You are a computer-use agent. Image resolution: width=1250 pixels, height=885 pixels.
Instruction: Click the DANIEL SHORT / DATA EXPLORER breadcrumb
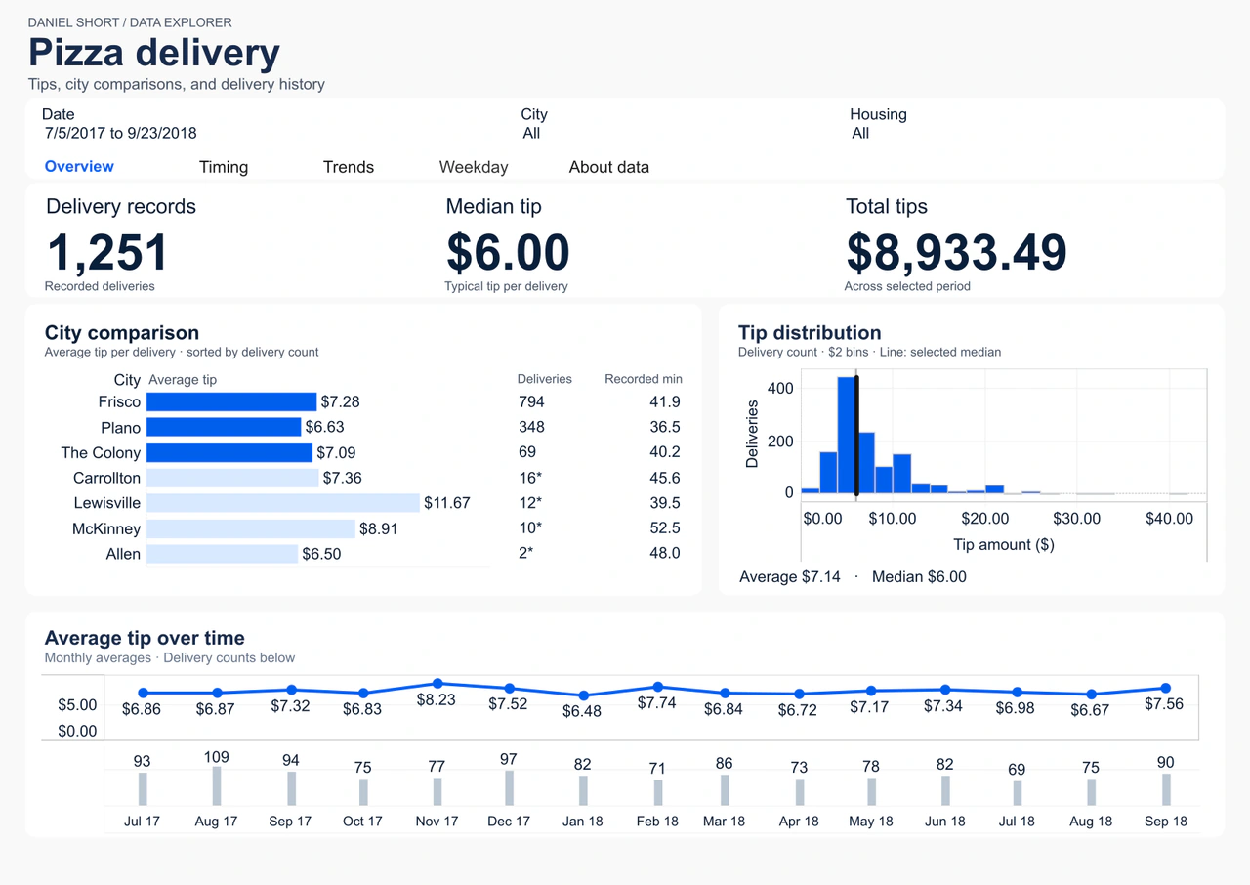pyautogui.click(x=130, y=21)
